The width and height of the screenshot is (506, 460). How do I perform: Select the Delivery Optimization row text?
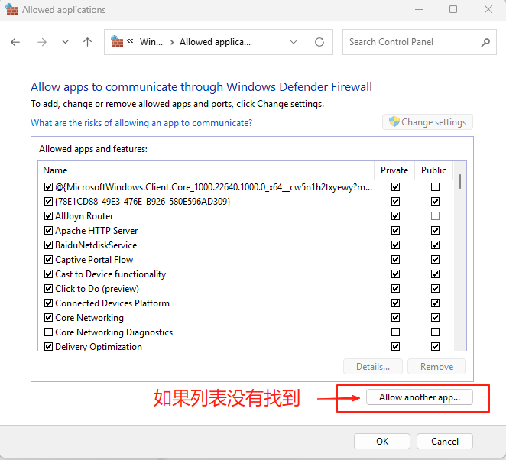[x=99, y=346]
